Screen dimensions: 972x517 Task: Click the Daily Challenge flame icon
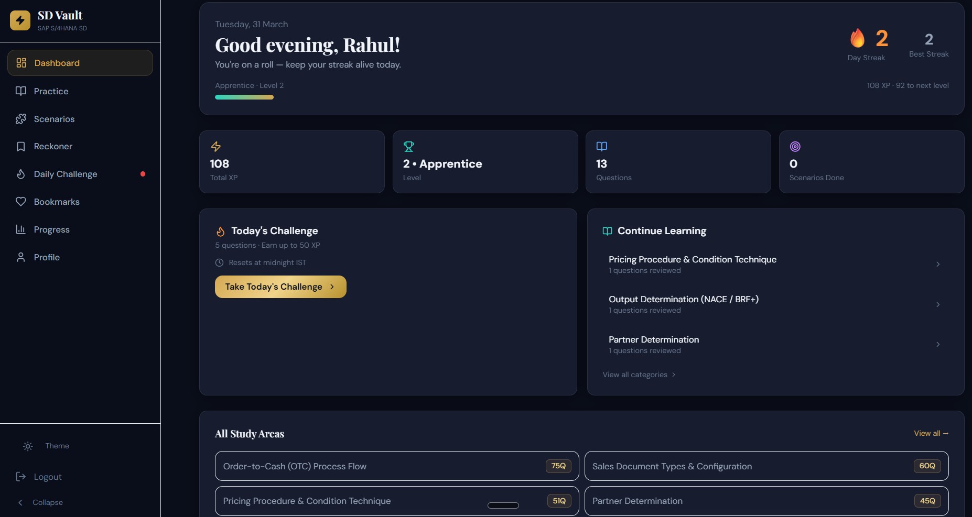[x=21, y=174]
